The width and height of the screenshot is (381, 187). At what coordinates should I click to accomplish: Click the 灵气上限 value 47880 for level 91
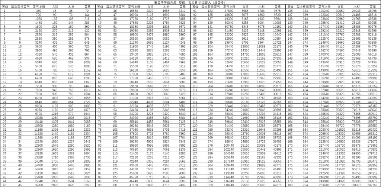229,11
